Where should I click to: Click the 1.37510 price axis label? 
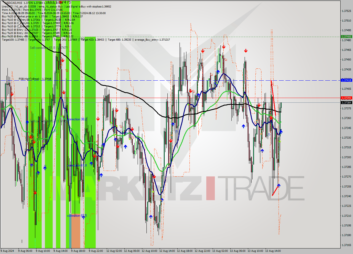[x=346, y=21]
